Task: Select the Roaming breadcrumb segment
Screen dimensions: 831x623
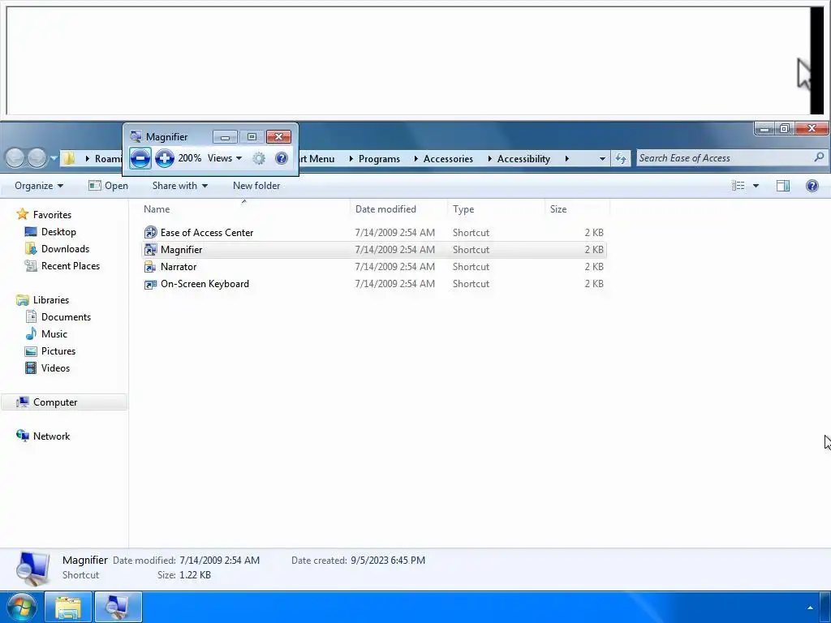Action: [x=108, y=158]
